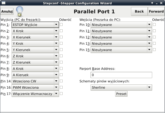
Task: Click the Forward button
Action: pyautogui.click(x=156, y=12)
